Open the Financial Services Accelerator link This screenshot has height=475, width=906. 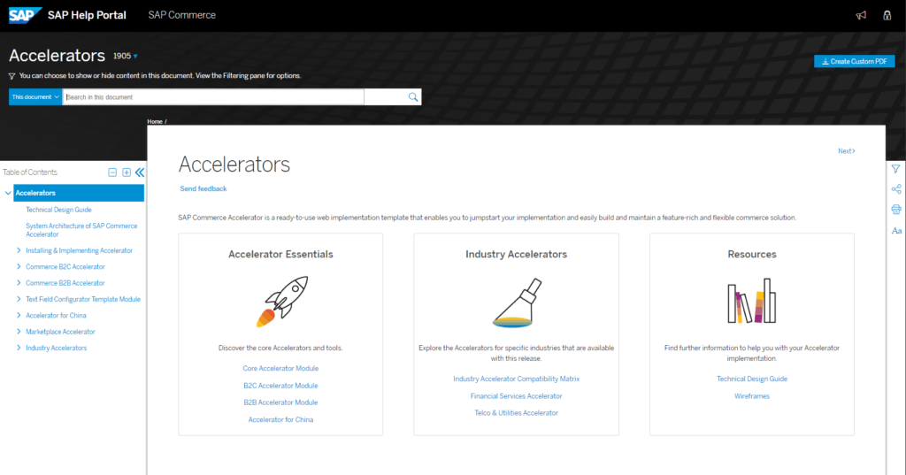pos(517,396)
